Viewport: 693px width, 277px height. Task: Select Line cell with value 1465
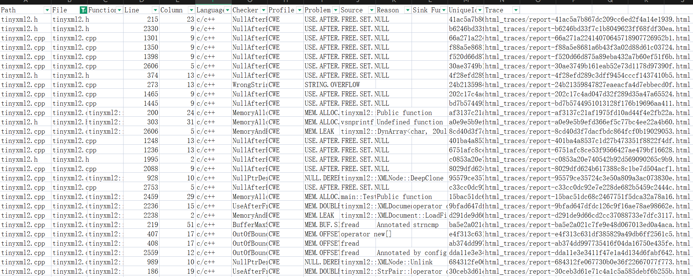pos(141,94)
